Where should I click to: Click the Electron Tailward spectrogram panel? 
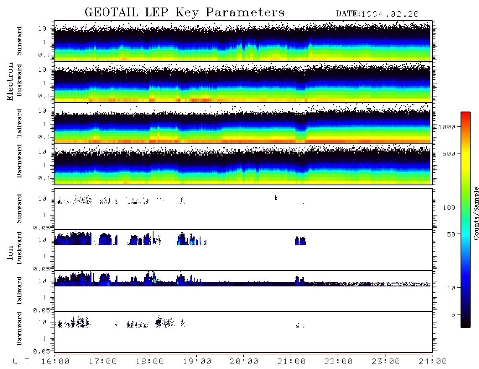pyautogui.click(x=243, y=123)
